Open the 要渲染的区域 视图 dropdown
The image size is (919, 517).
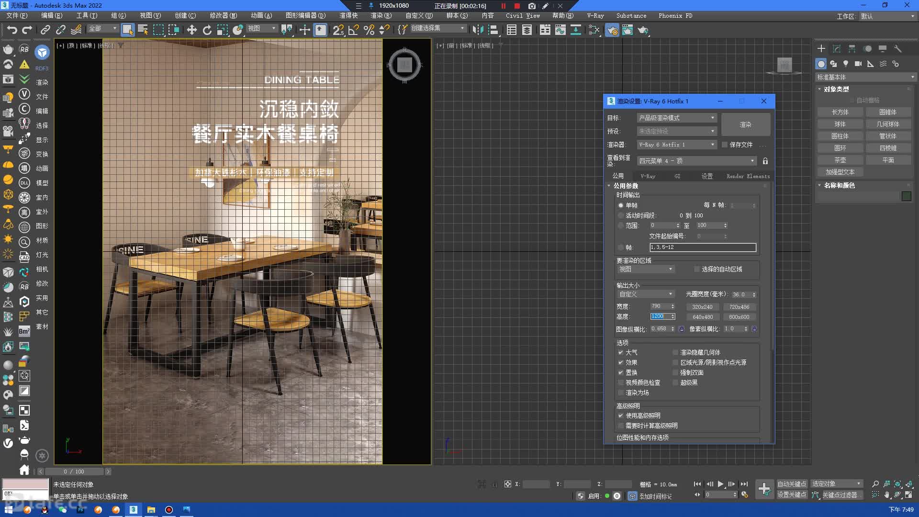(x=646, y=270)
